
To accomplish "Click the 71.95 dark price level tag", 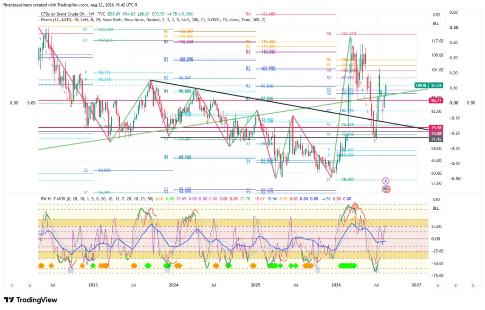I will pyautogui.click(x=436, y=140).
